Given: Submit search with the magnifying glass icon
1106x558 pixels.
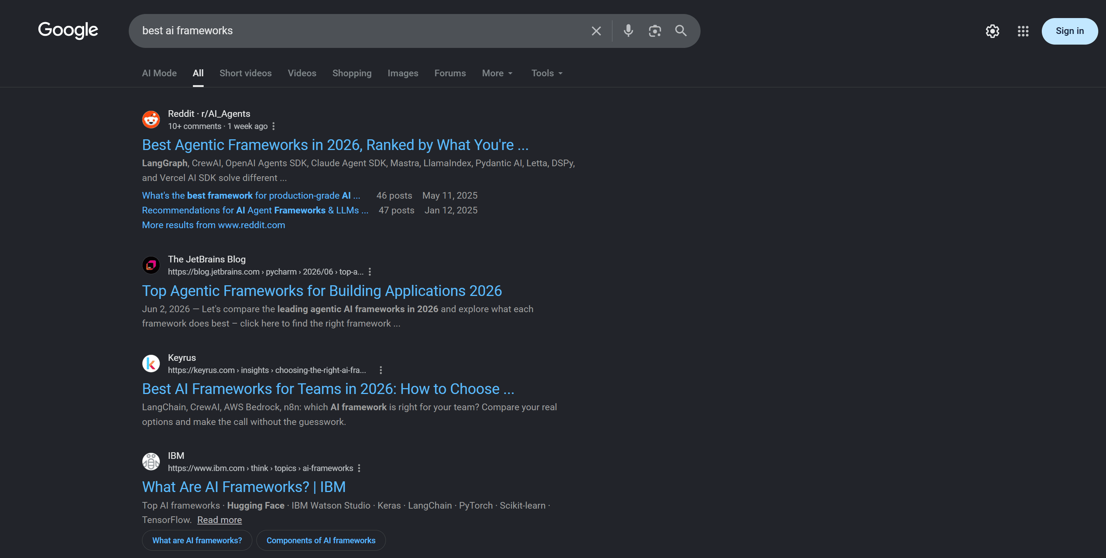Looking at the screenshot, I should pyautogui.click(x=681, y=31).
